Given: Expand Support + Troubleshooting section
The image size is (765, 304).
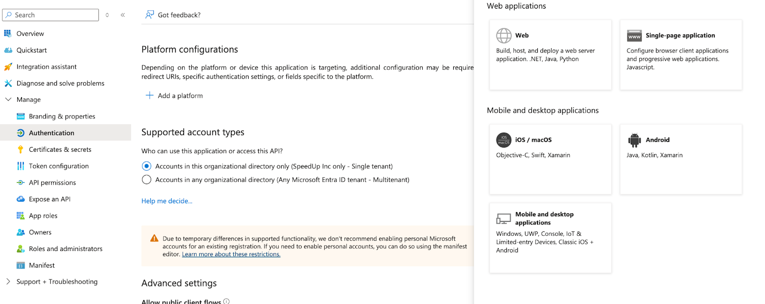Looking at the screenshot, I should 8,282.
